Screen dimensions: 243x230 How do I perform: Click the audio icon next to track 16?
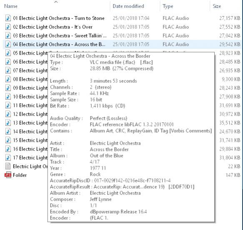tap(8, 149)
